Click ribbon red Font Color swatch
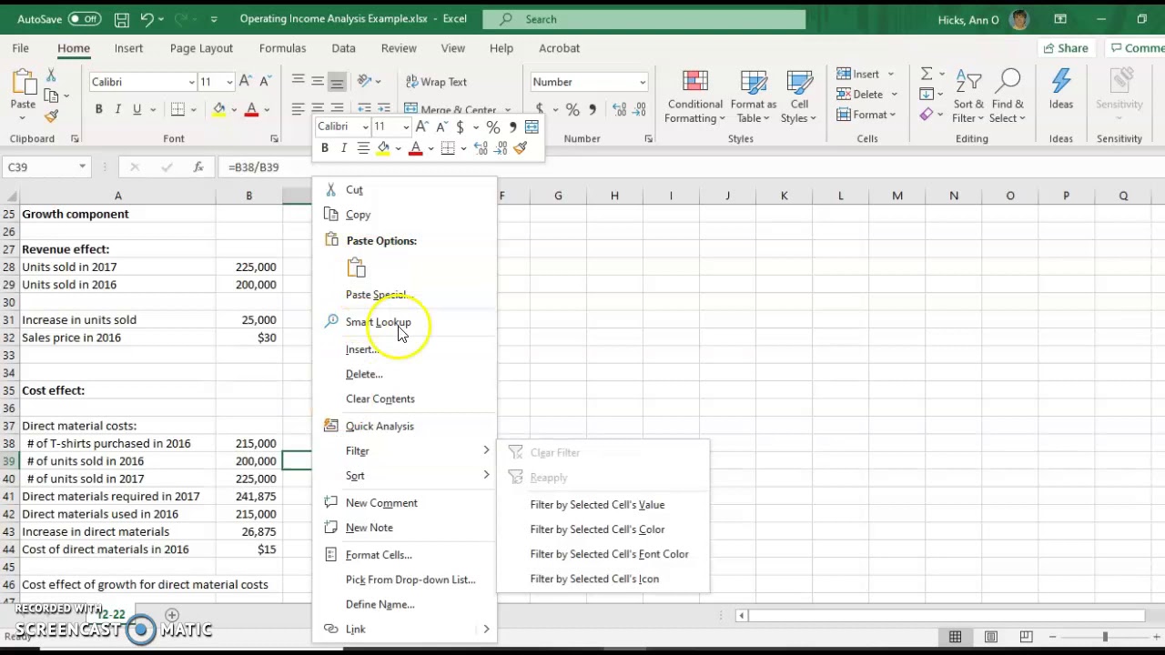This screenshot has width=1165, height=655. click(x=252, y=110)
